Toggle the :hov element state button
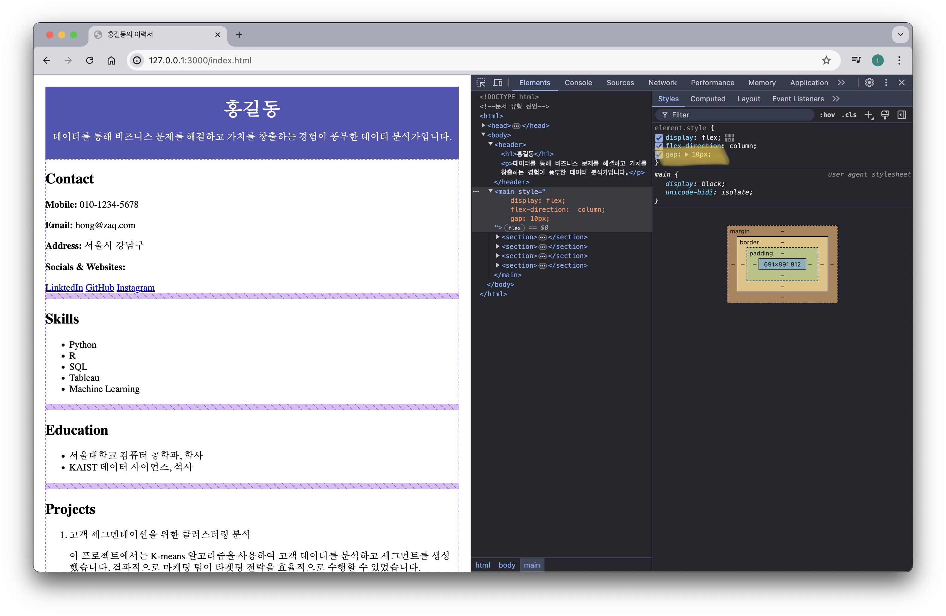This screenshot has width=946, height=616. tap(827, 115)
